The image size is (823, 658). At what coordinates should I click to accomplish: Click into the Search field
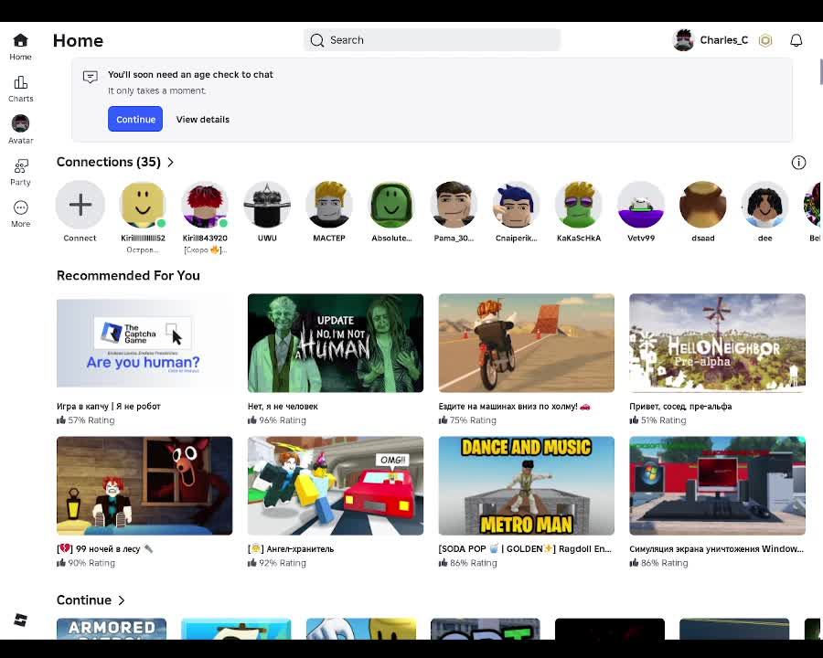point(432,40)
